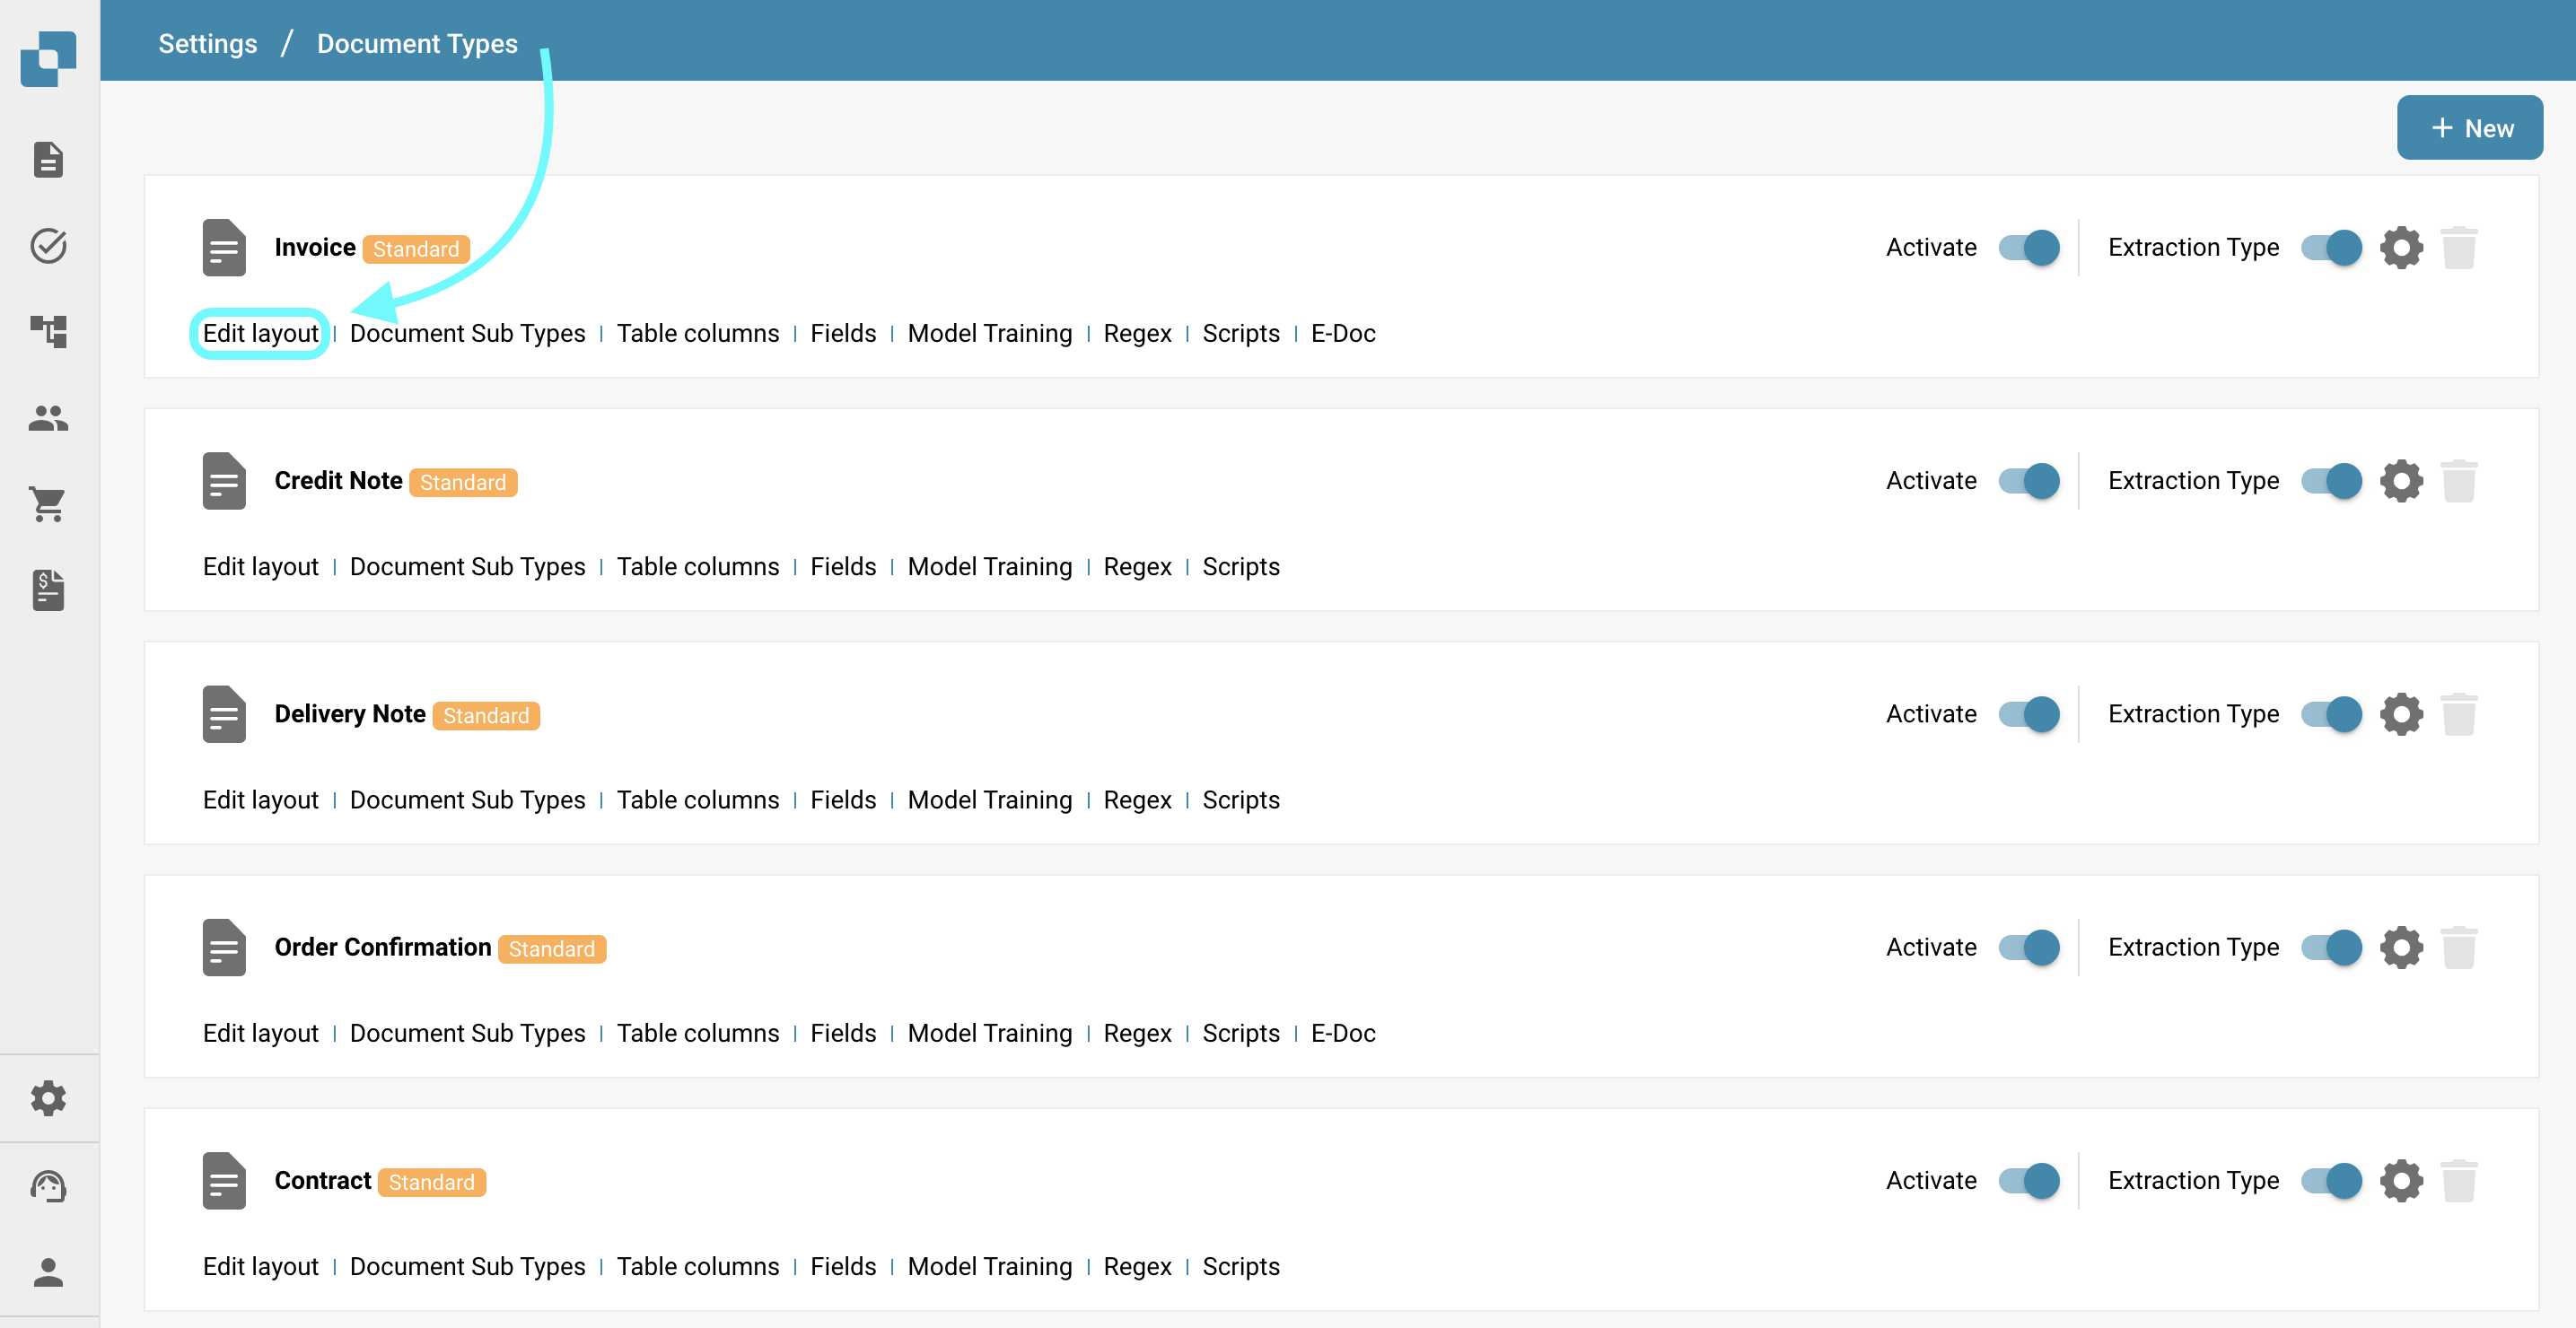Viewport: 2576px width, 1328px height.
Task: Open Model Training under Credit Note
Action: [989, 566]
